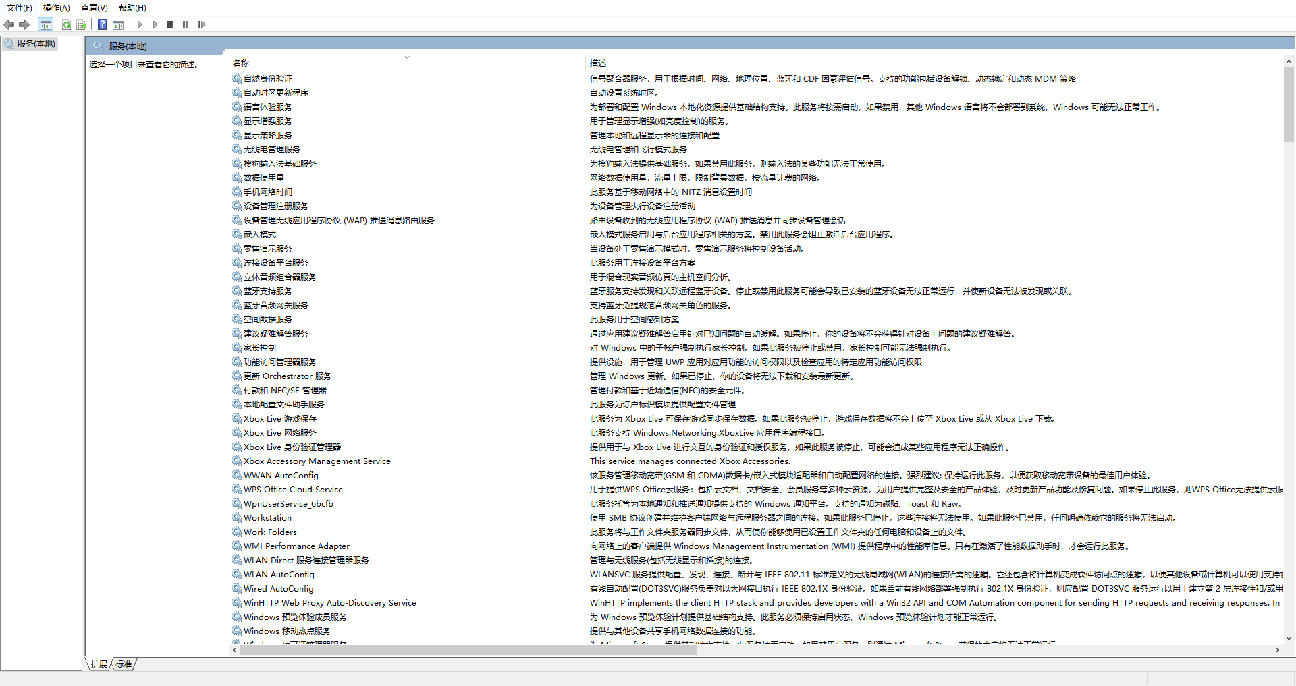The image size is (1296, 686).
Task: Select the Xbox Live 身份验证管理器 service name
Action: pyautogui.click(x=292, y=447)
